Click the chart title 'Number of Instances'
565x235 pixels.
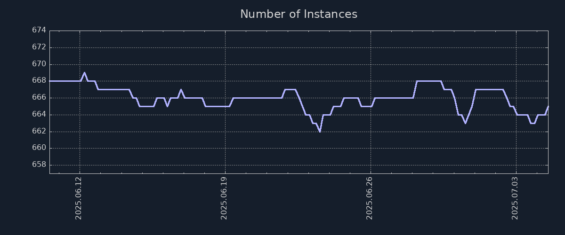[299, 14]
